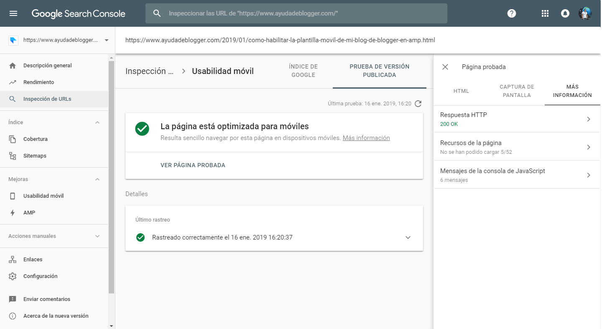Image resolution: width=602 pixels, height=329 pixels.
Task: Click the '200 OK' status text
Action: pyautogui.click(x=449, y=124)
